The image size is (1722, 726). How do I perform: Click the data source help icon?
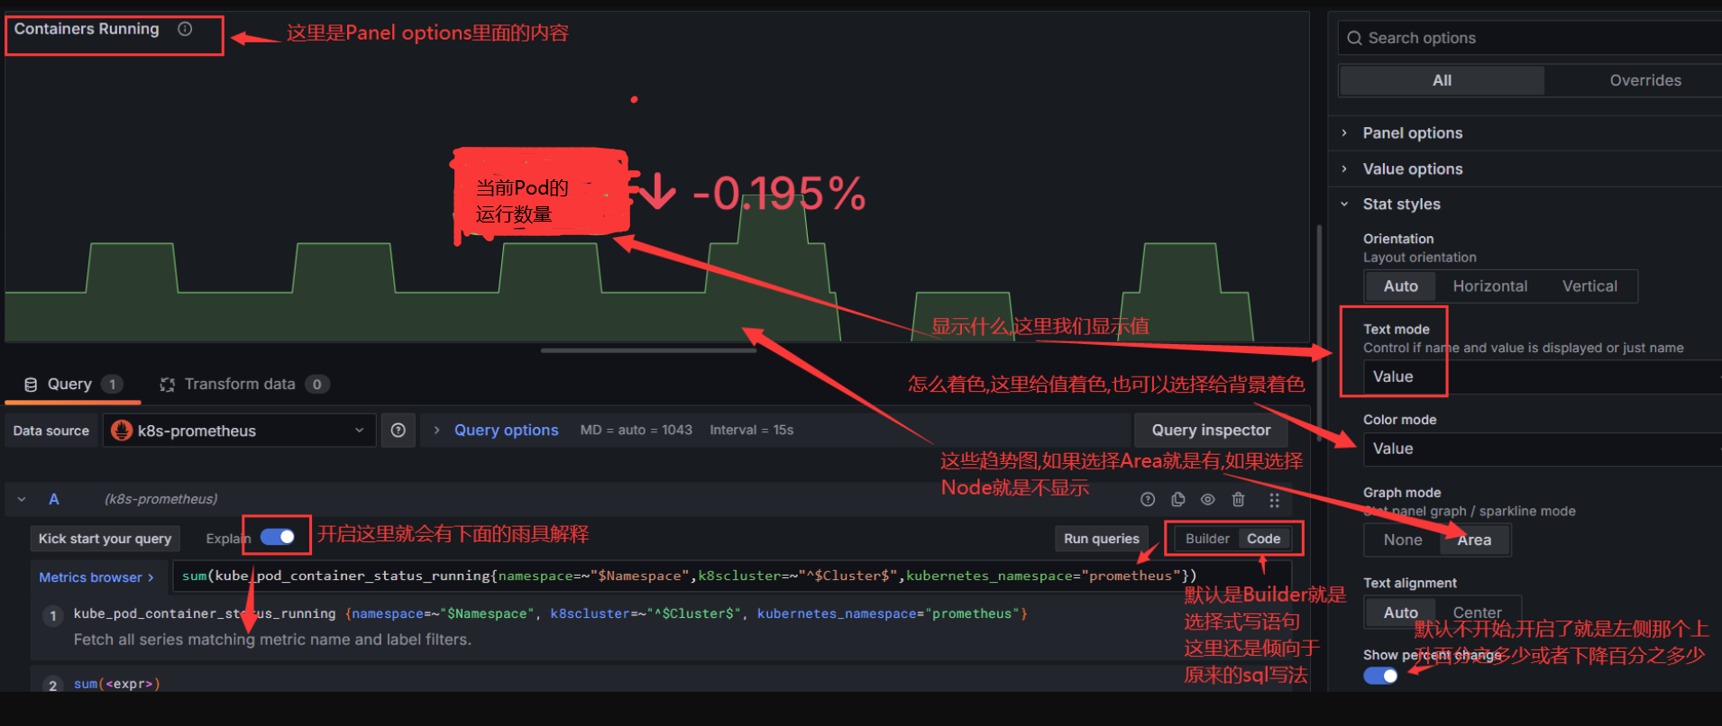click(x=398, y=431)
